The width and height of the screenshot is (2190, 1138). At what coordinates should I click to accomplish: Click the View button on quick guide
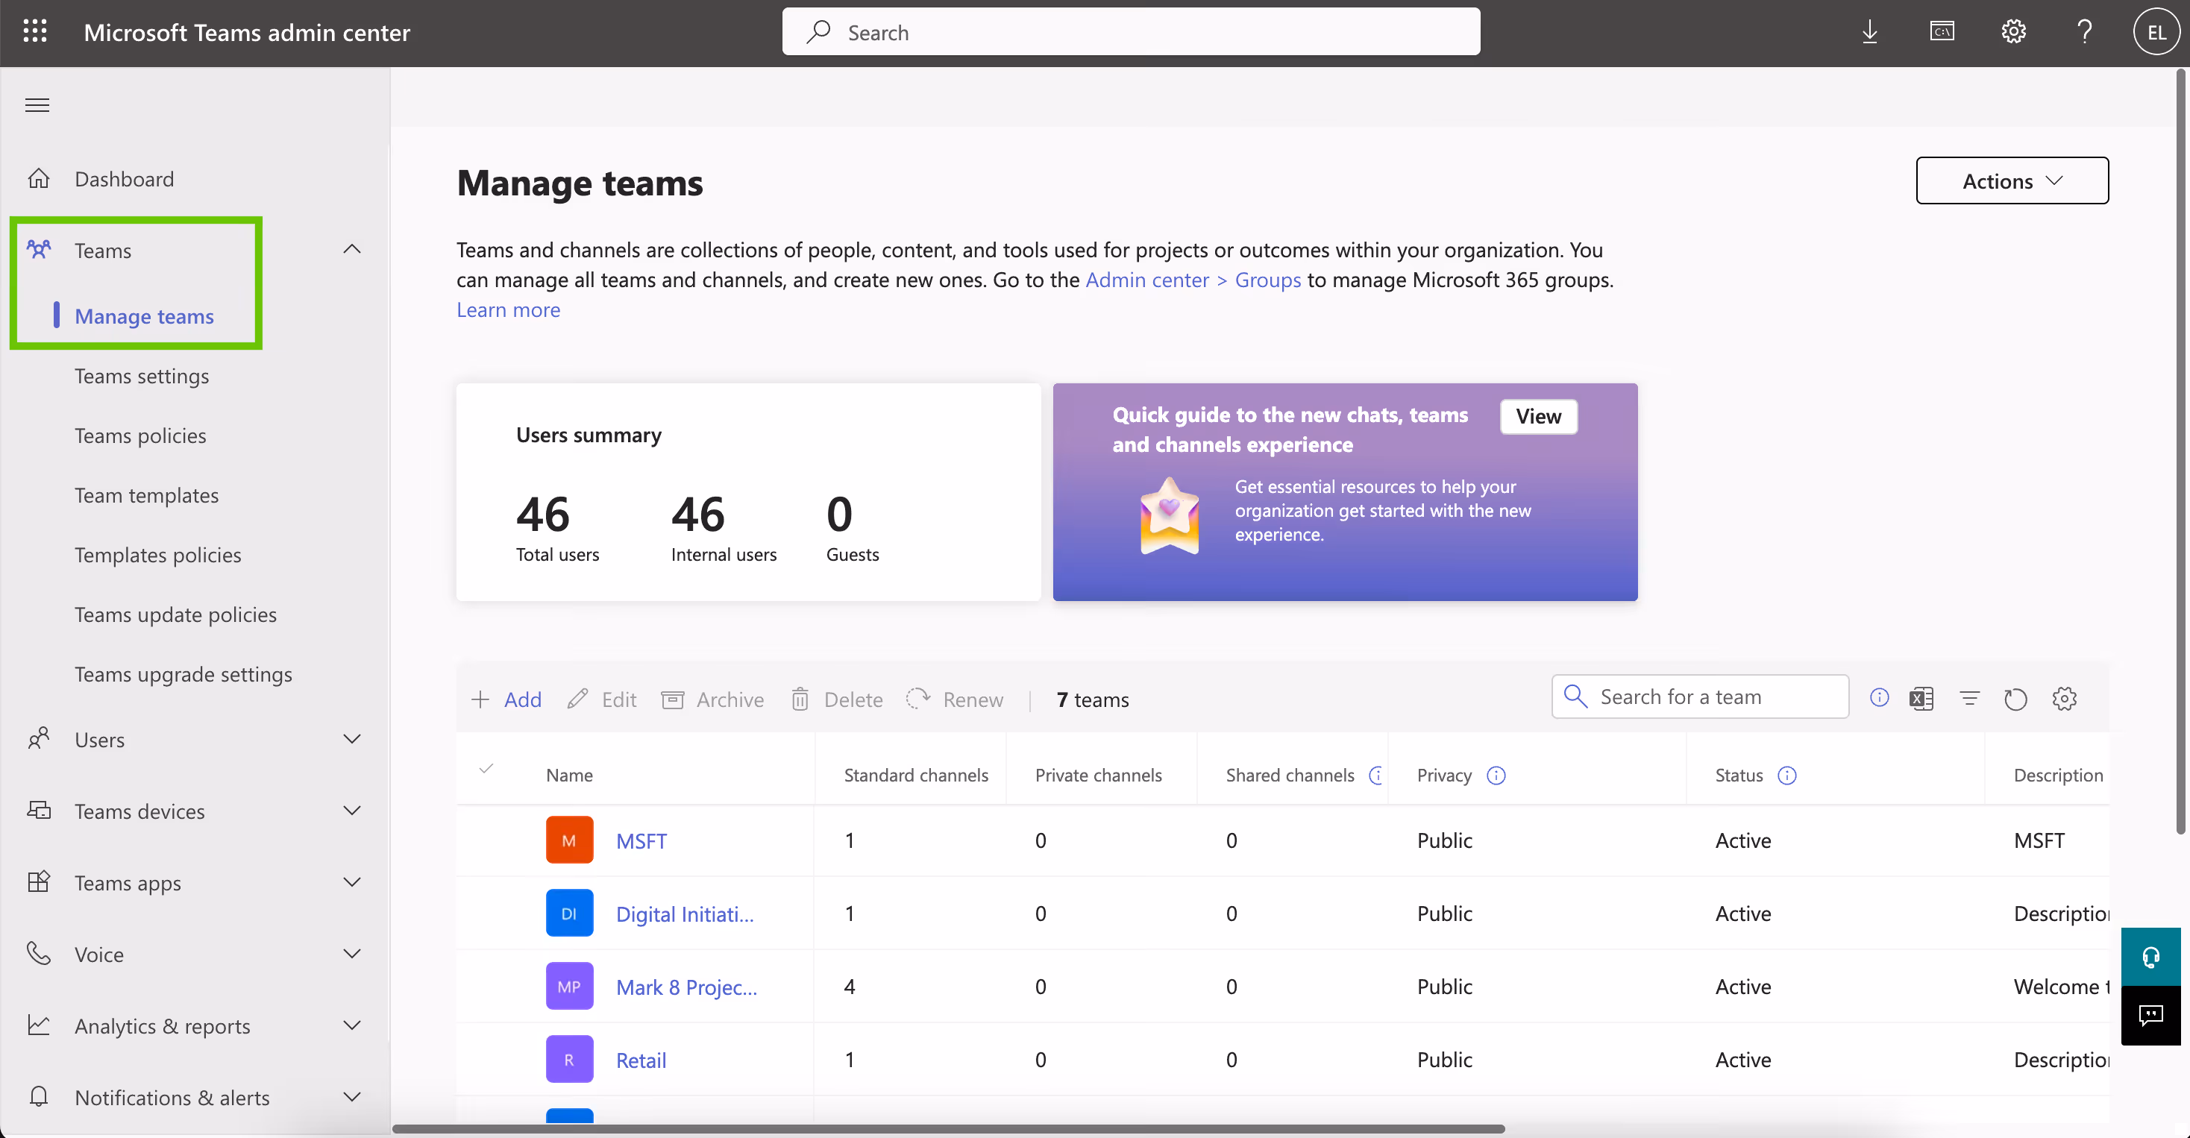click(x=1538, y=416)
